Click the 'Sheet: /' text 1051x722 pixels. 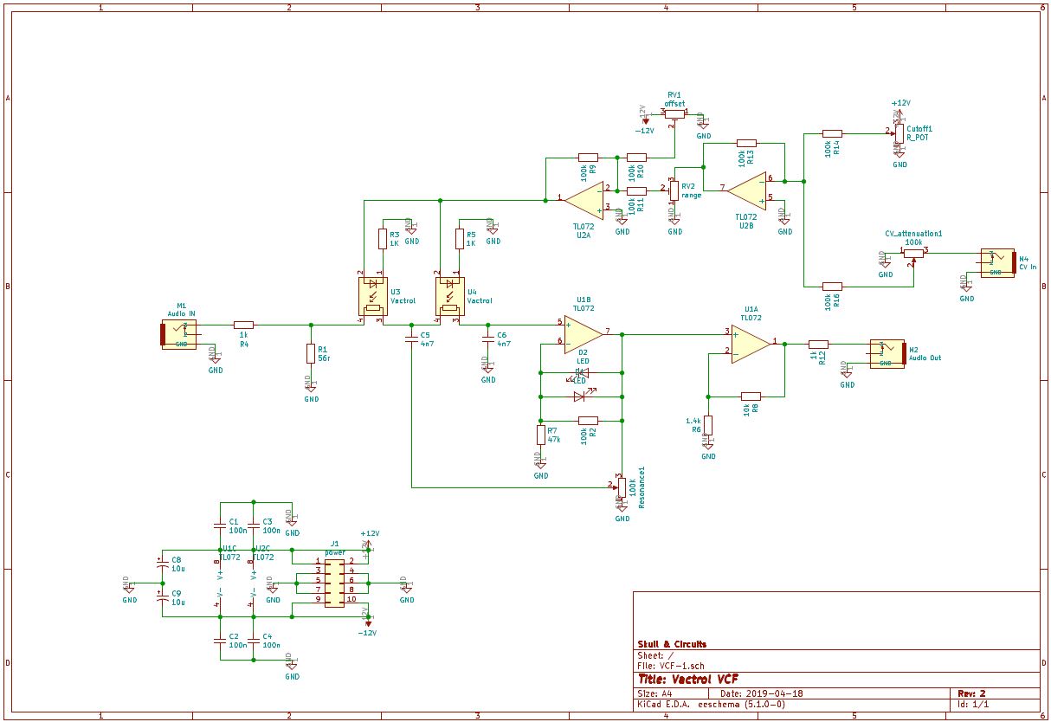point(655,655)
